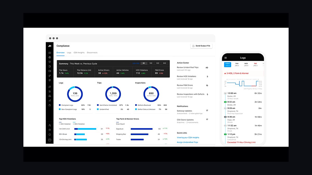Open the card icon in sidebar
Viewport: 312px width, 175px height.
pos(49,71)
